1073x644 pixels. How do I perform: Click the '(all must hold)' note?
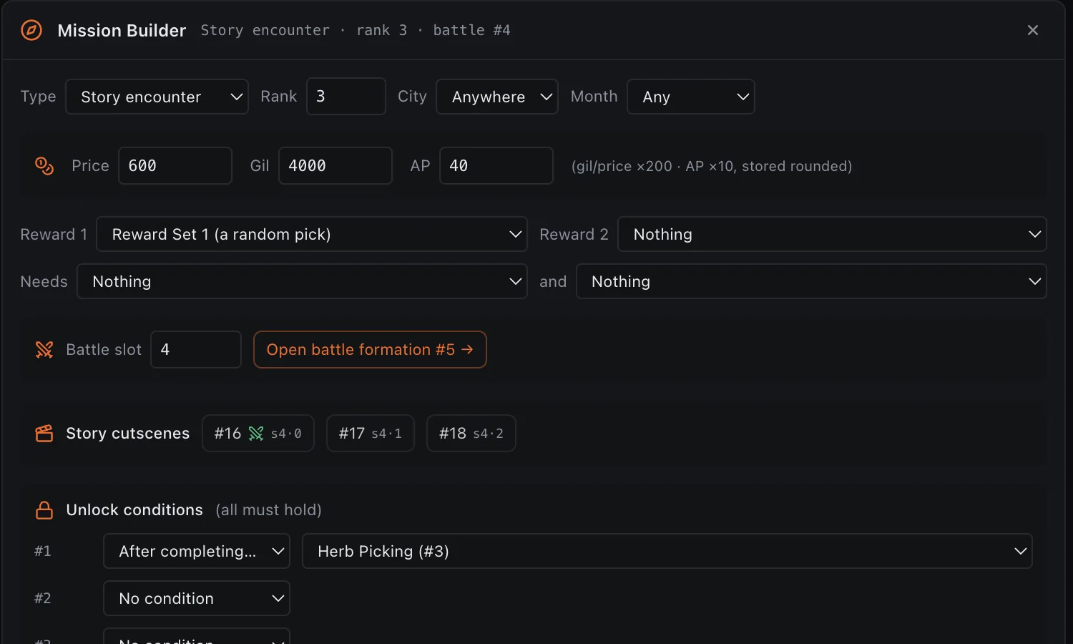click(268, 510)
